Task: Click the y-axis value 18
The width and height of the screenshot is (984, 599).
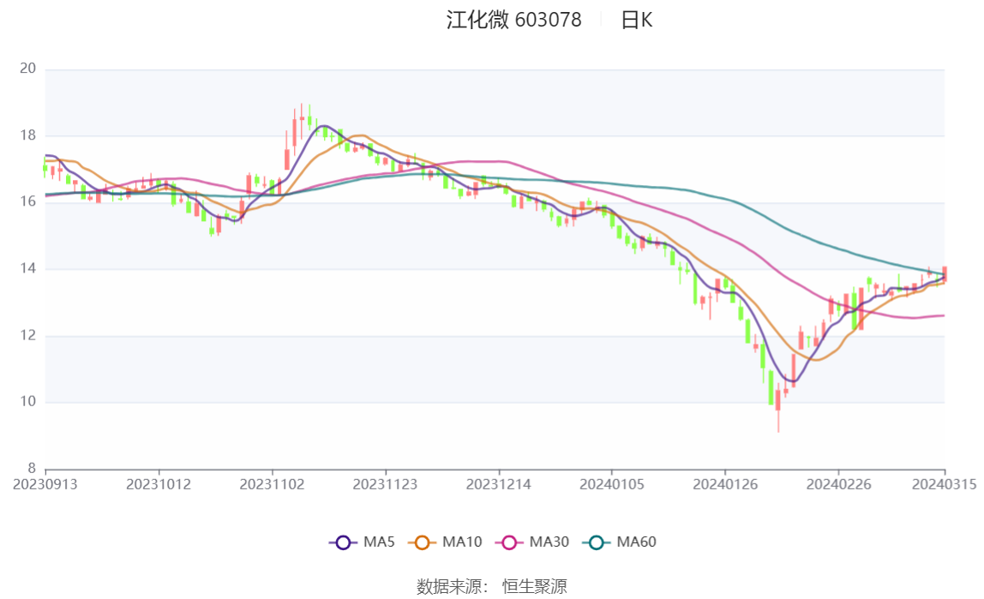Action: (x=27, y=135)
